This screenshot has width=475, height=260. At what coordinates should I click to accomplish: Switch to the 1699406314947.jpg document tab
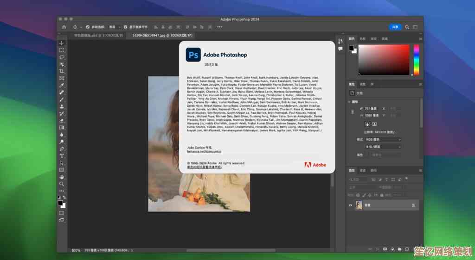tap(162, 35)
